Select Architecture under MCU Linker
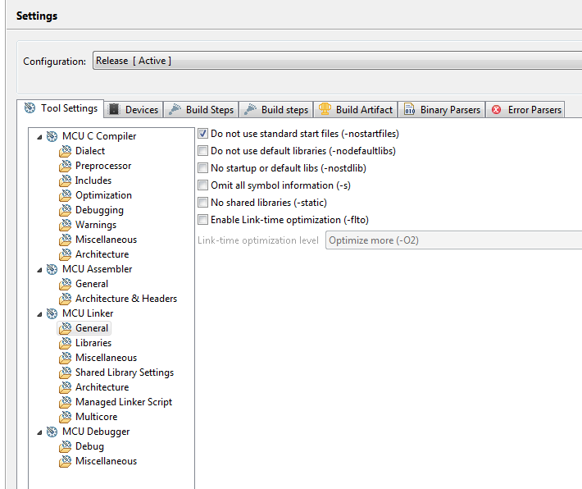Viewport: 582px width, 489px height. pos(102,387)
